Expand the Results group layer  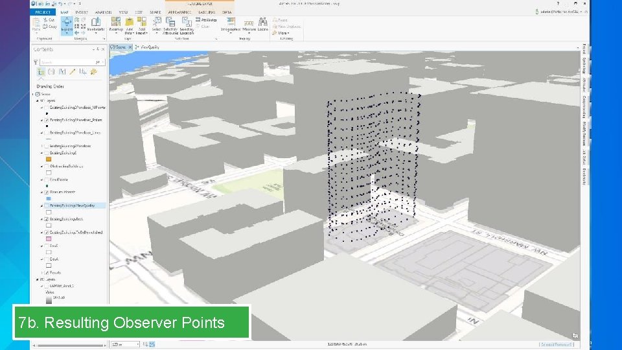[41, 273]
